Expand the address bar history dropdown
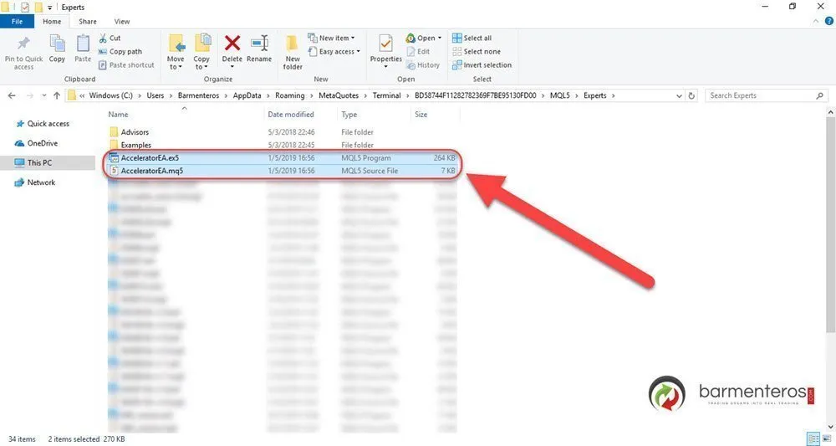The height and width of the screenshot is (446, 836). [679, 96]
